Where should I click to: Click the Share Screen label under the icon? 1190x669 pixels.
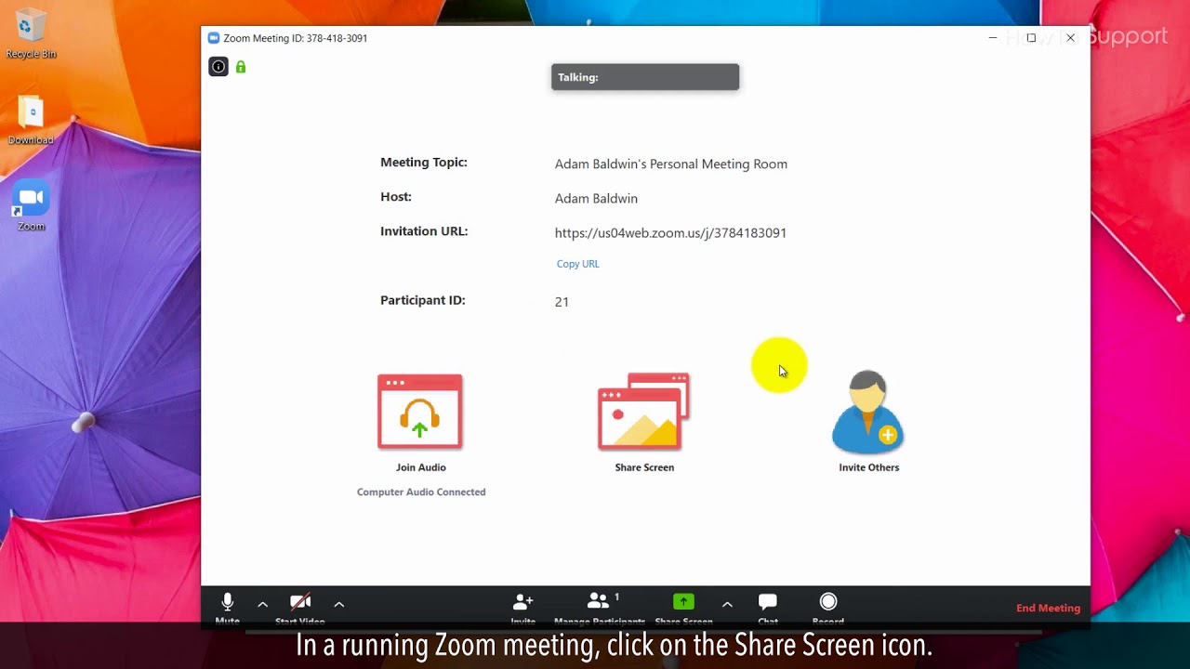tap(644, 467)
